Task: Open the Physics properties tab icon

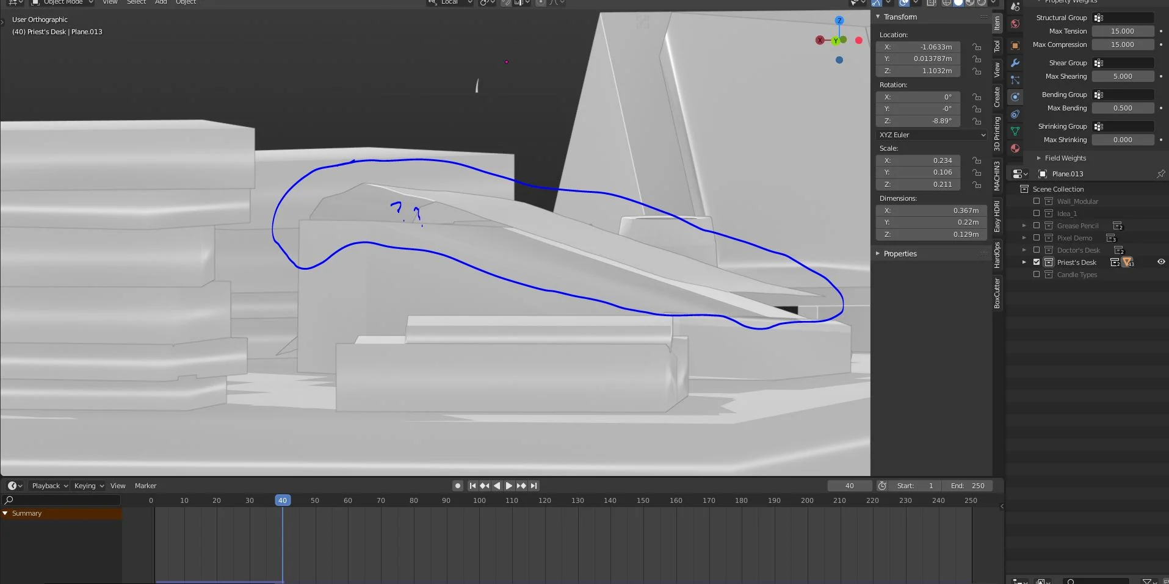Action: (1015, 97)
